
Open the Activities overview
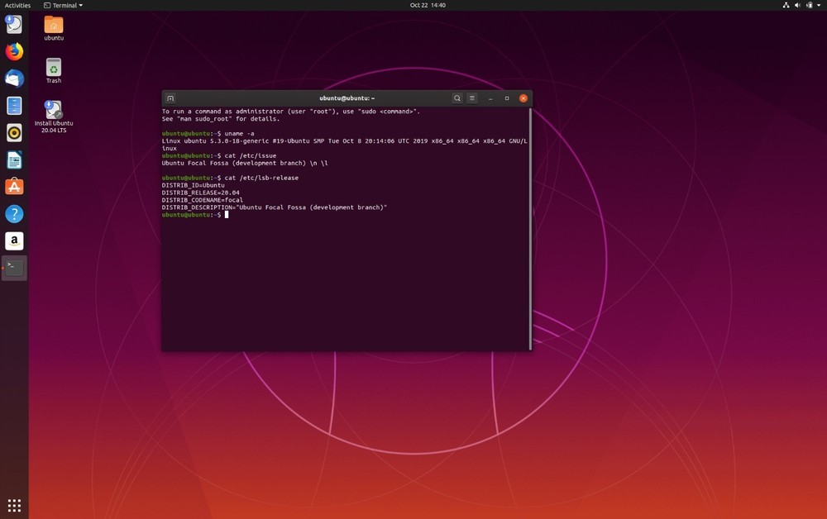tap(17, 5)
